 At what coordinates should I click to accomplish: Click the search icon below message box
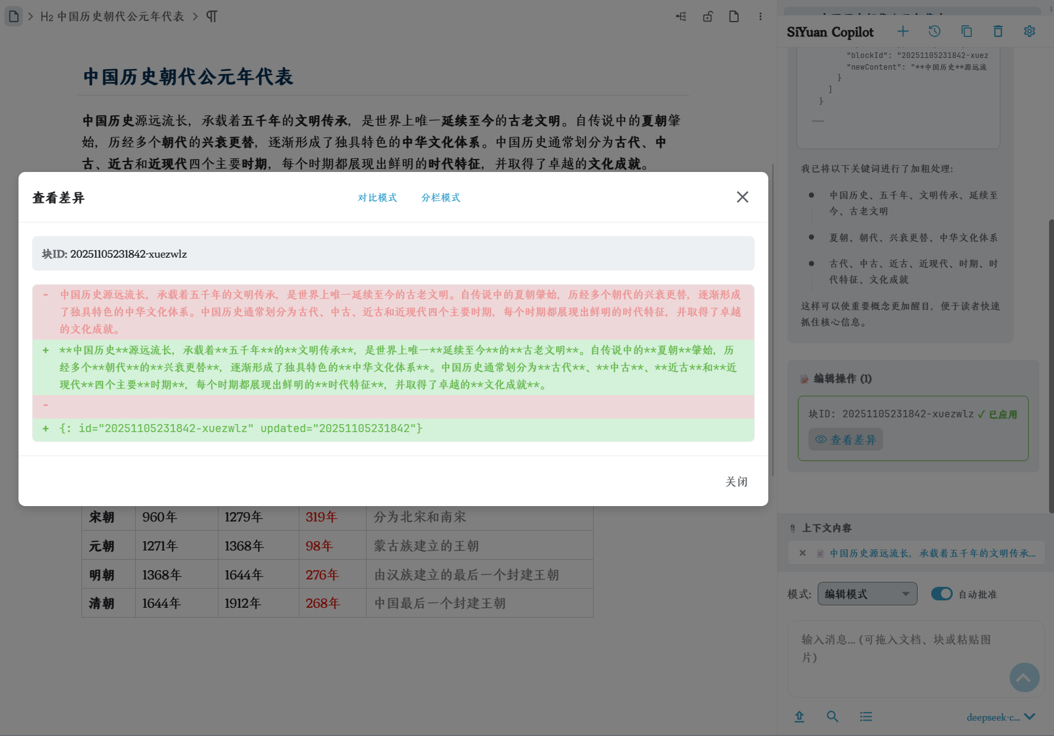(832, 716)
